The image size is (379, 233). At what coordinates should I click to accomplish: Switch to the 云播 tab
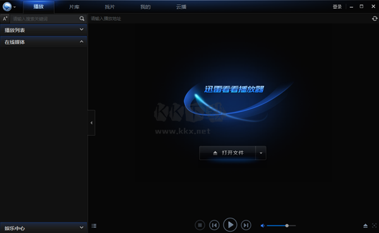point(181,7)
